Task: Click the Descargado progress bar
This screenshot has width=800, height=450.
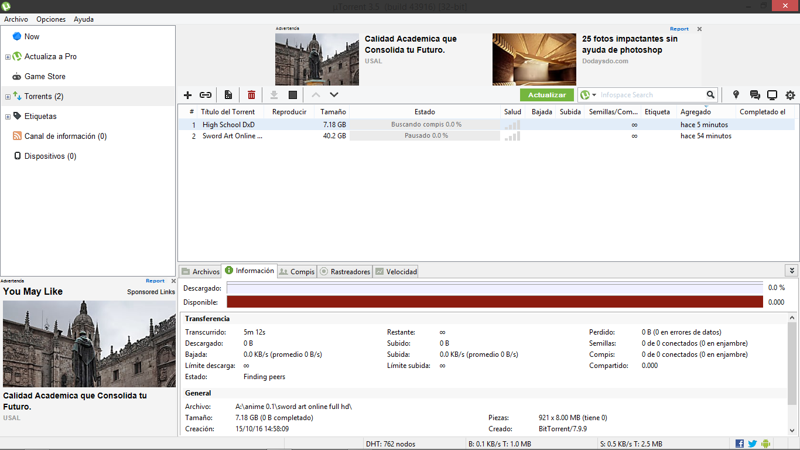Action: [x=495, y=288]
